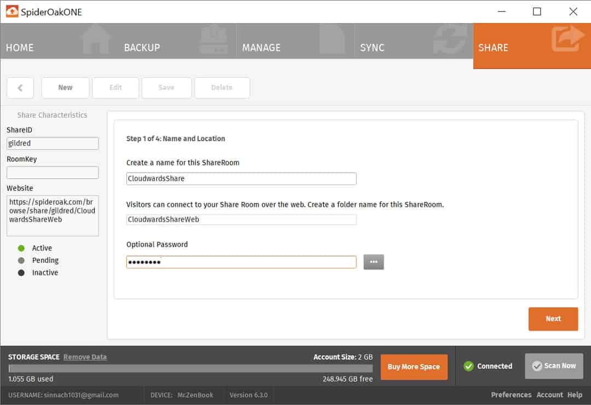Viewport: 591px width, 405px height.
Task: Switch to the Sync tab
Action: point(414,47)
